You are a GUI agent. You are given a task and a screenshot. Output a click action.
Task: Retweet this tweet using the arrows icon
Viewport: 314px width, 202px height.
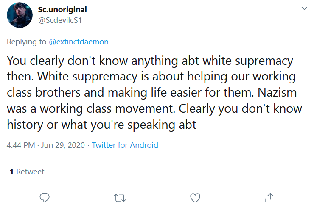coord(120,198)
